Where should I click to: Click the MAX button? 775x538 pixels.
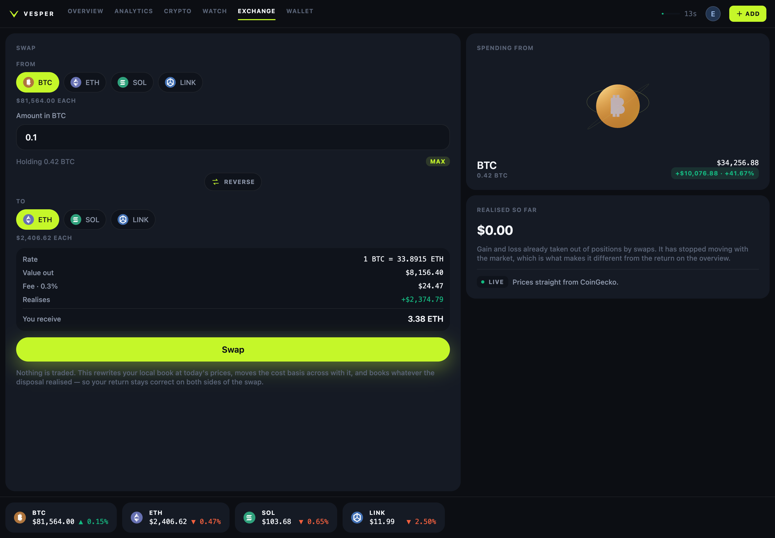[437, 161]
